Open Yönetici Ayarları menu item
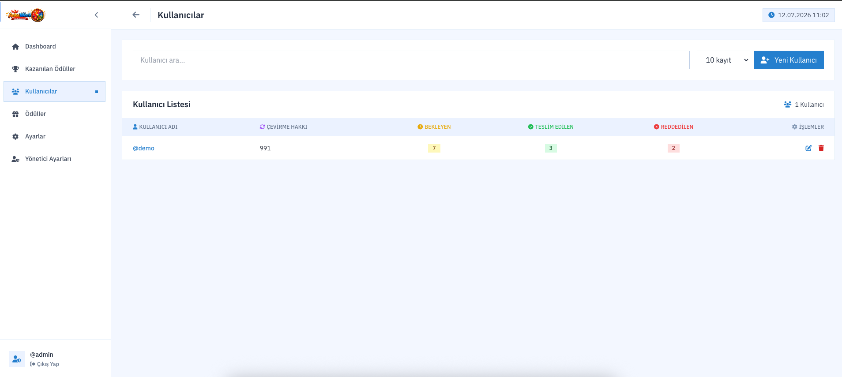This screenshot has width=842, height=377. pos(54,159)
